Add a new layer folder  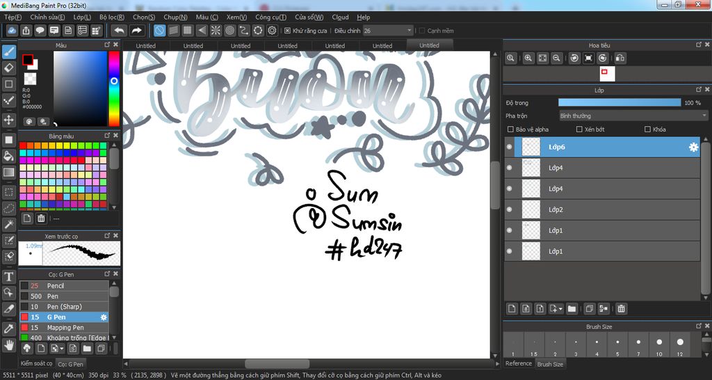point(572,308)
